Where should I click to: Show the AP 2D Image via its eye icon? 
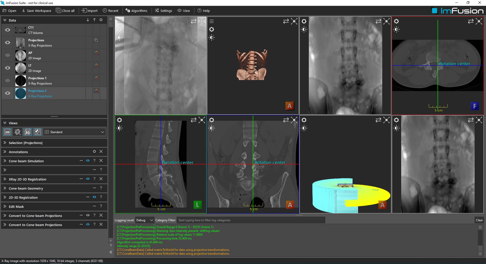pos(7,55)
